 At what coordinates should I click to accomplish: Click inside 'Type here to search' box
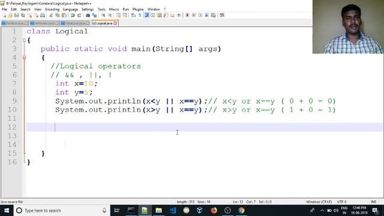pos(62,211)
